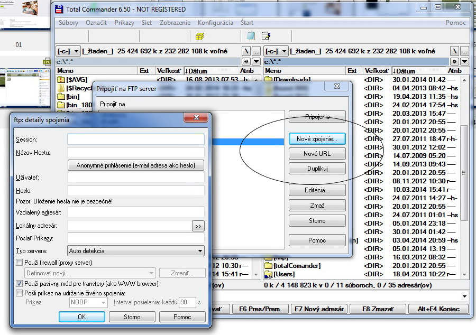Open the NOOP príkaz dropdown
Viewport: 476px width, 335px height.
tap(88, 302)
